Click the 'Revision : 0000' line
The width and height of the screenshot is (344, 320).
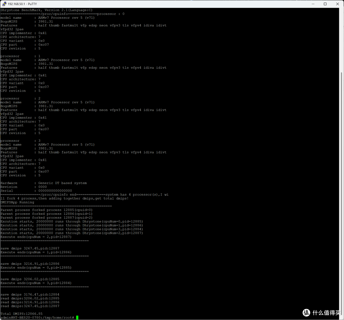pyautogui.click(x=24, y=187)
